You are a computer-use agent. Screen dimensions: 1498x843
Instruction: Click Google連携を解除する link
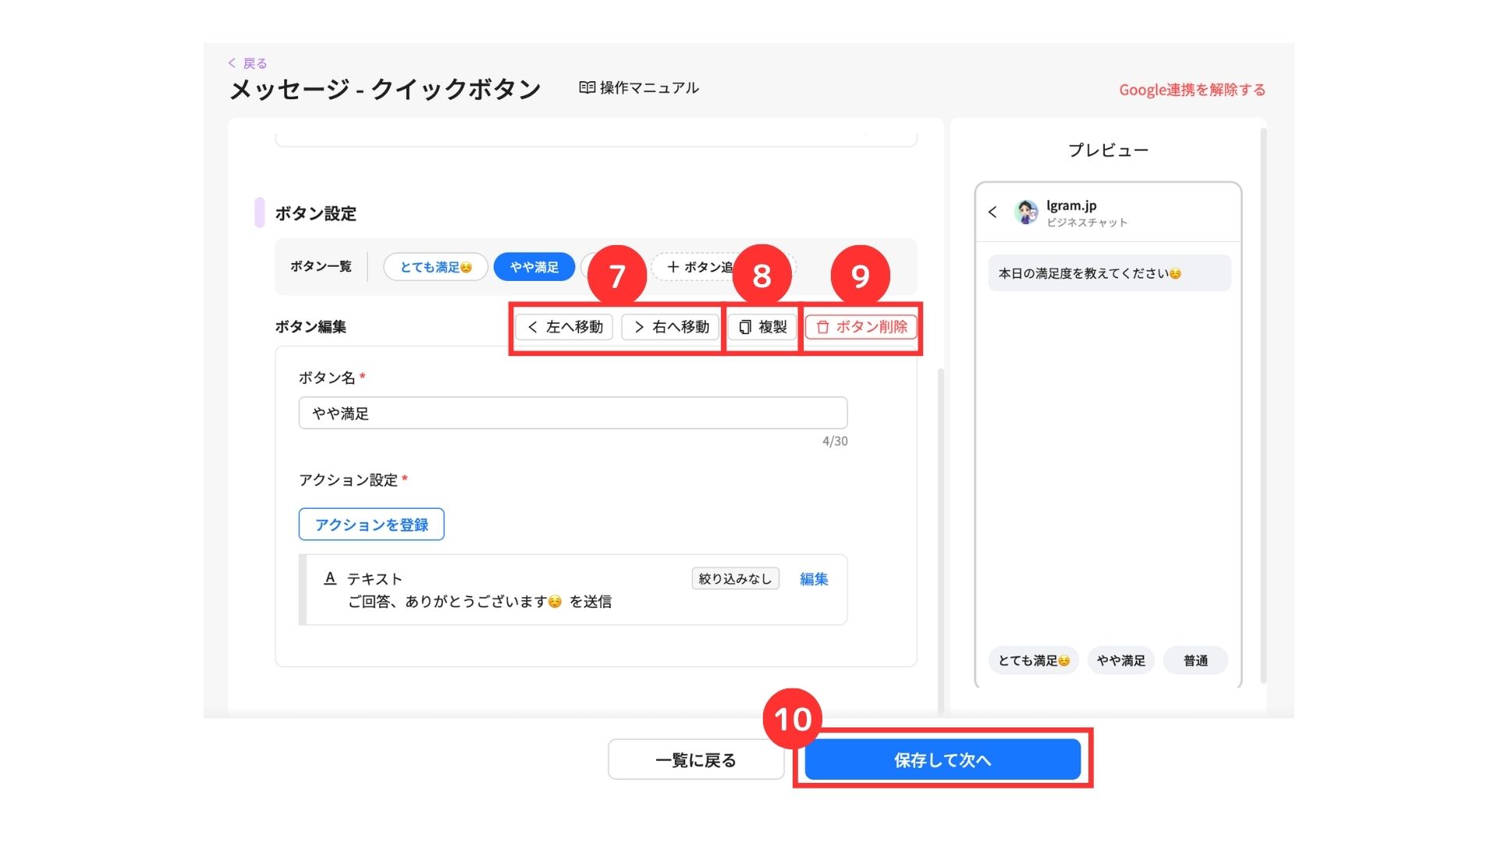pos(1191,90)
